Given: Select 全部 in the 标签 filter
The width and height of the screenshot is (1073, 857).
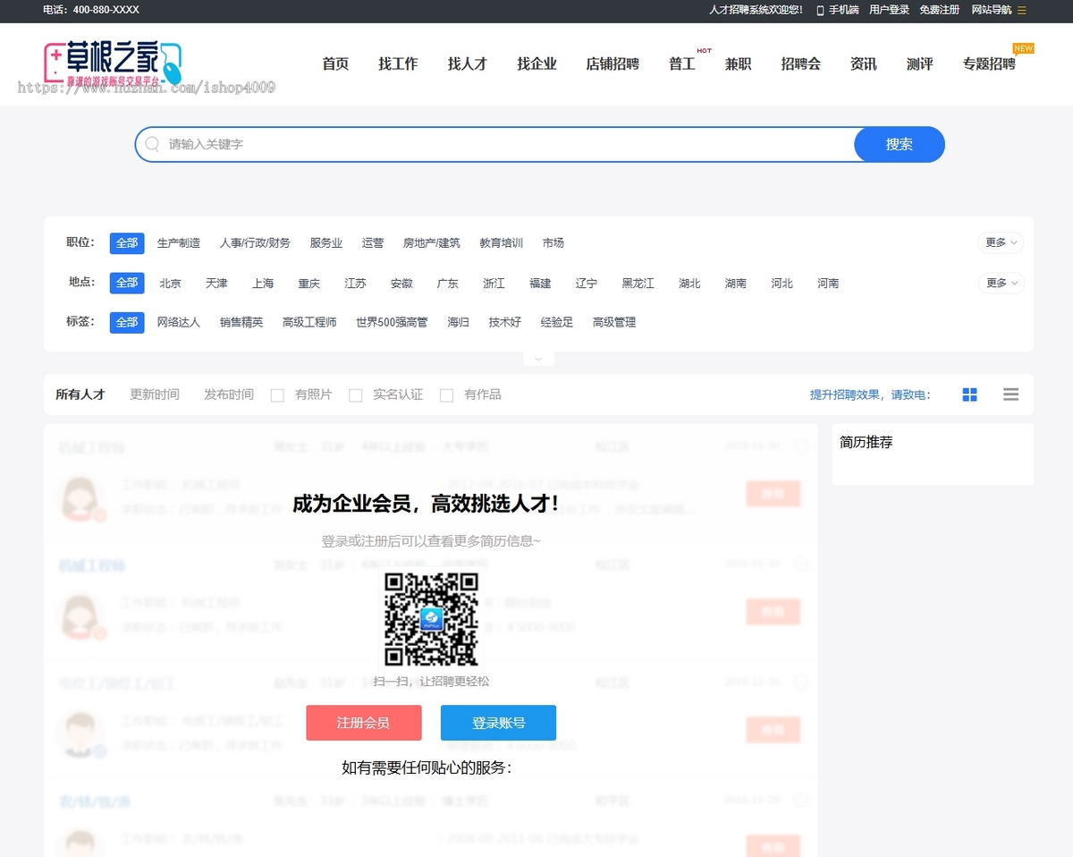Looking at the screenshot, I should pyautogui.click(x=127, y=322).
